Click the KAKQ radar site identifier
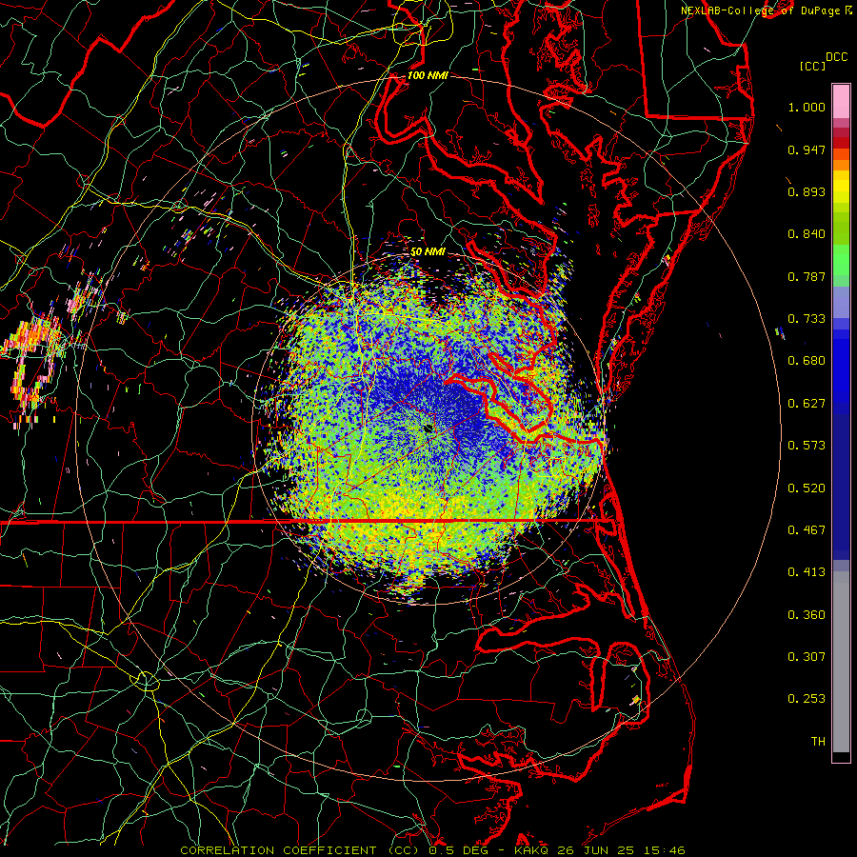This screenshot has width=857, height=857. tap(532, 850)
